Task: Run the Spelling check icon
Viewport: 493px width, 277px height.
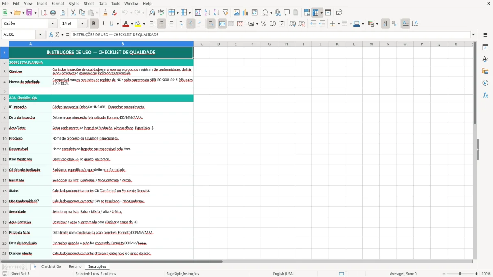Action: coord(161,13)
